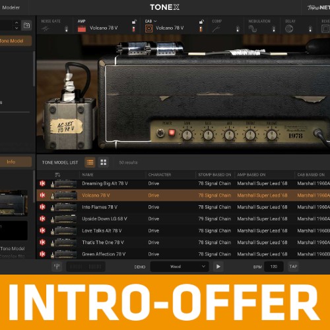Screen dimensions: 330x330
Task: Switch Tone Model List to grid view
Action: [x=104, y=162]
